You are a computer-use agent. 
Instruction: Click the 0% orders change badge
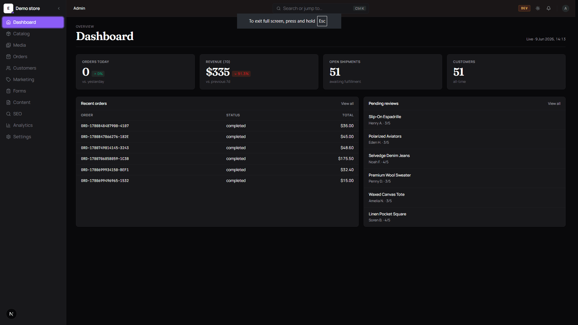pyautogui.click(x=98, y=74)
